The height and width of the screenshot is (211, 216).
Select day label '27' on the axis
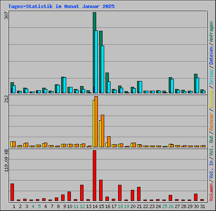click(x=177, y=206)
